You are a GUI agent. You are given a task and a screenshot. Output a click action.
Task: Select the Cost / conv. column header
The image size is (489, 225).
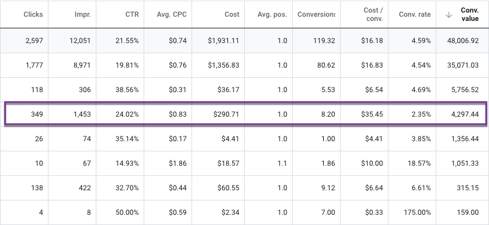coord(373,14)
